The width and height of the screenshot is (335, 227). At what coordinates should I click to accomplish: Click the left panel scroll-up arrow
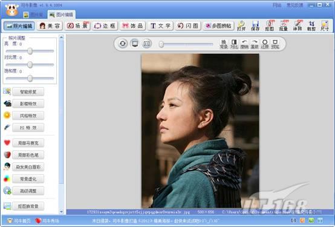coord(61,37)
